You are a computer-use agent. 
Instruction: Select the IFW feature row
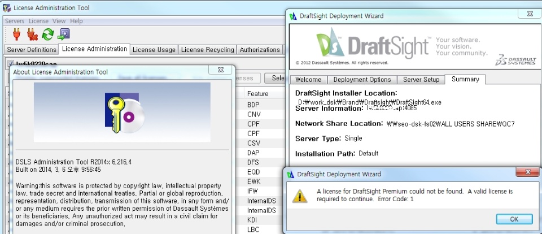(x=253, y=191)
